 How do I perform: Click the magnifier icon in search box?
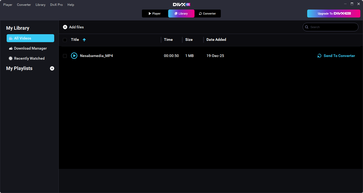[307, 27]
